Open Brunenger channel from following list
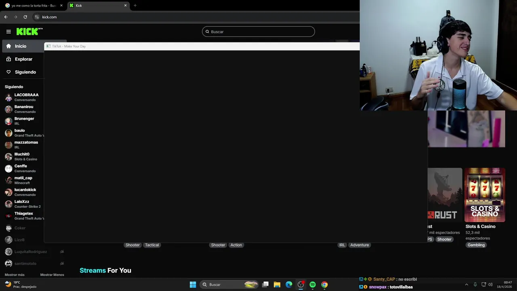Screen dimensions: 517x291 tap(24, 121)
